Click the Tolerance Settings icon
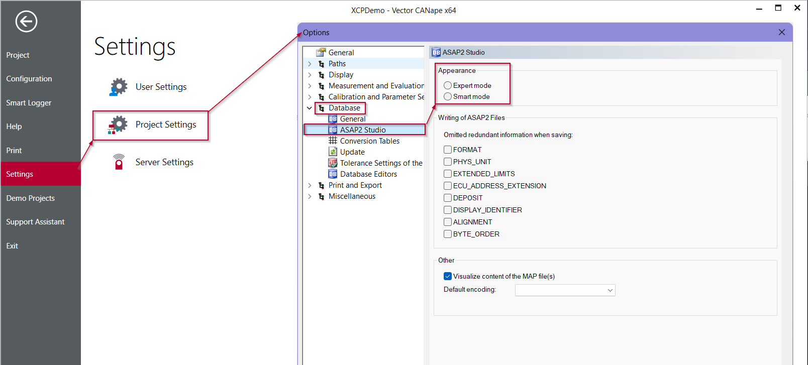 (333, 163)
